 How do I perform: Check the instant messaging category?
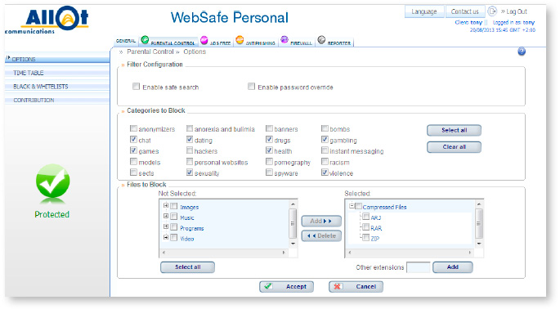(325, 150)
